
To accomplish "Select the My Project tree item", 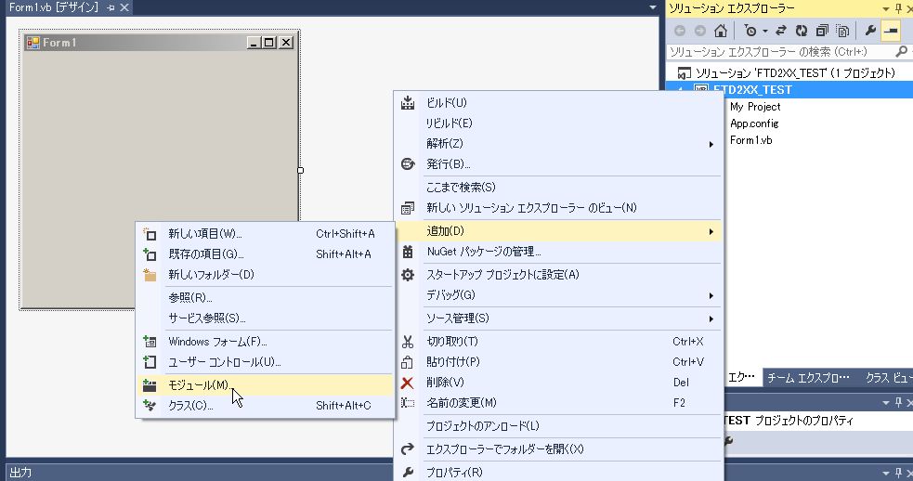I will 755,107.
